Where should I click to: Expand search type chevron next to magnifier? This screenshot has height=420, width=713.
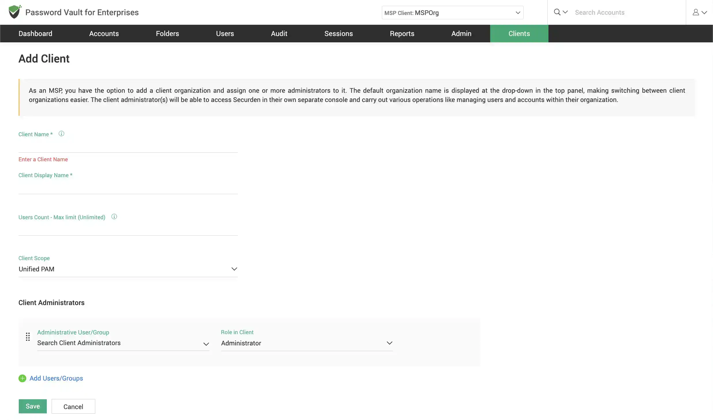click(x=565, y=12)
